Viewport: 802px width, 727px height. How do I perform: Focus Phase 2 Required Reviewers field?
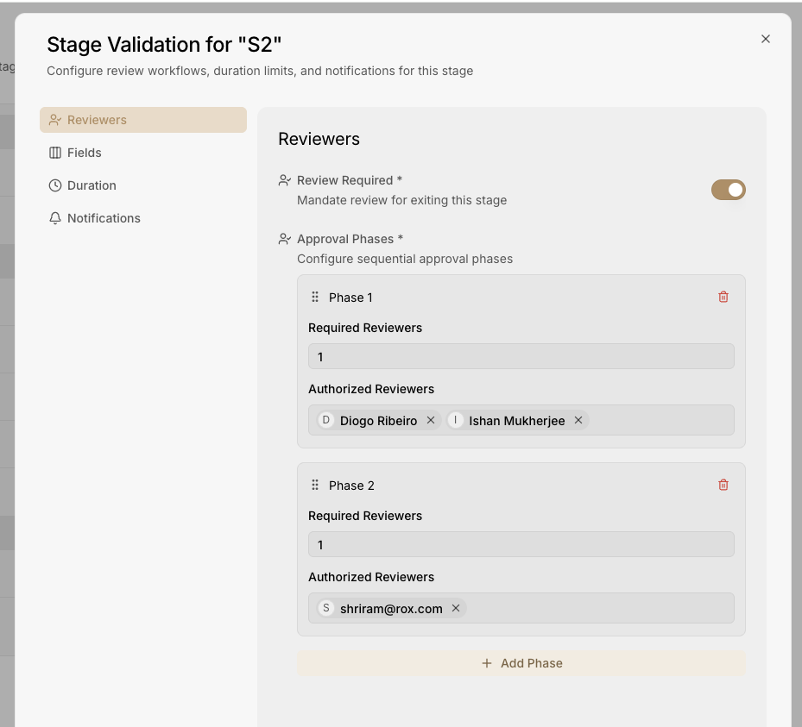click(x=521, y=545)
